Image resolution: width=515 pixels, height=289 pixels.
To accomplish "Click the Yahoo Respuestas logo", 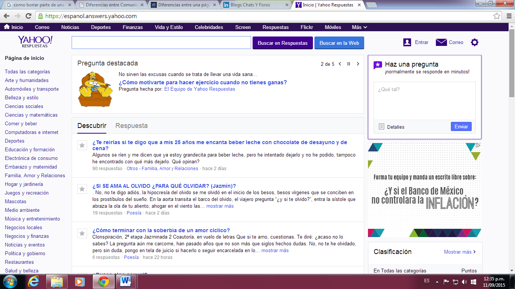I will 35,41.
